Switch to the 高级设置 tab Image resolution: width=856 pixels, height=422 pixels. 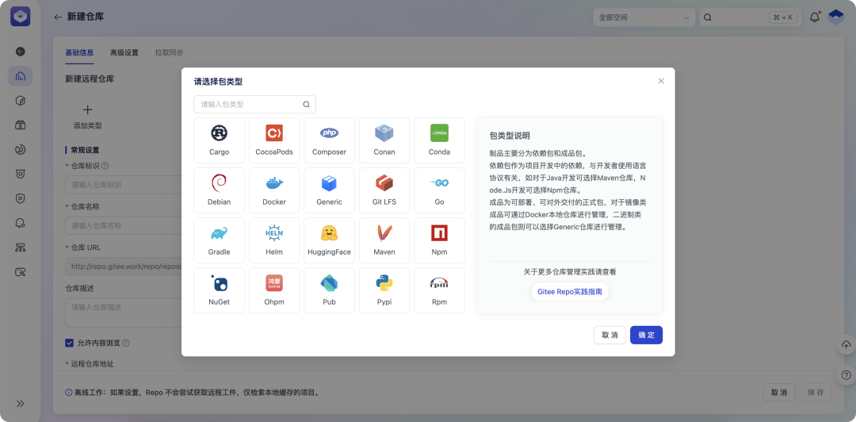coord(124,53)
